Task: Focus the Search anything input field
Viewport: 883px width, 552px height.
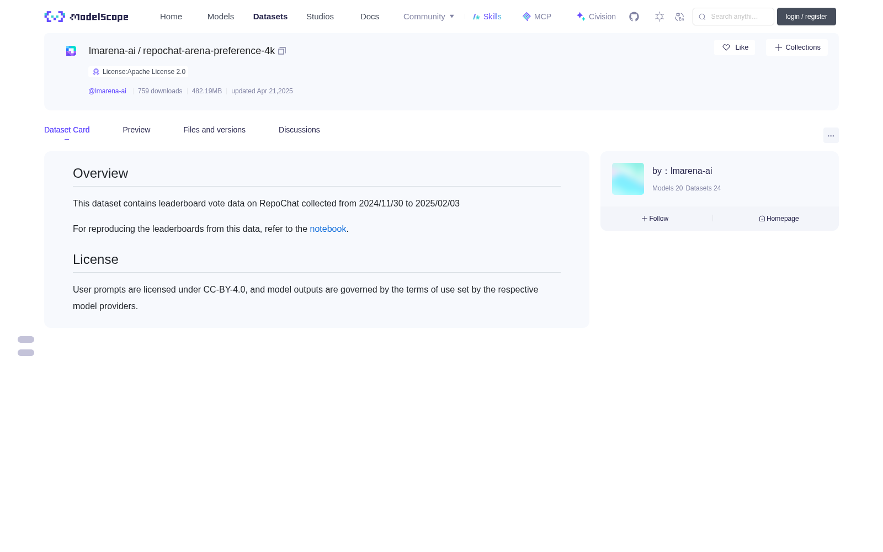Action: pos(733,17)
